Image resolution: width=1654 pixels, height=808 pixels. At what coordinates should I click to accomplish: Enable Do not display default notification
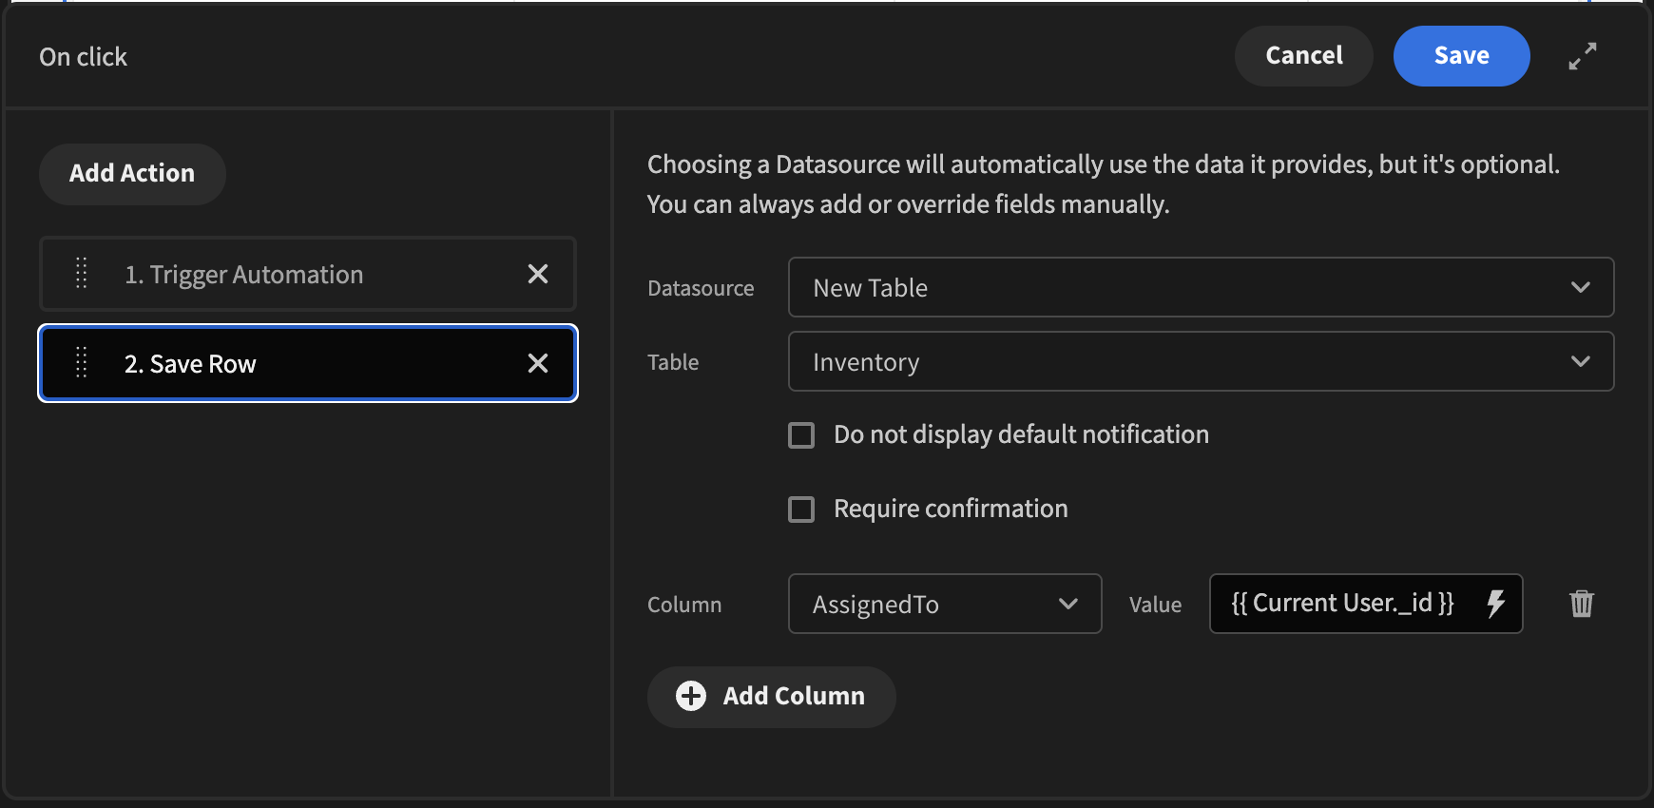pos(802,435)
